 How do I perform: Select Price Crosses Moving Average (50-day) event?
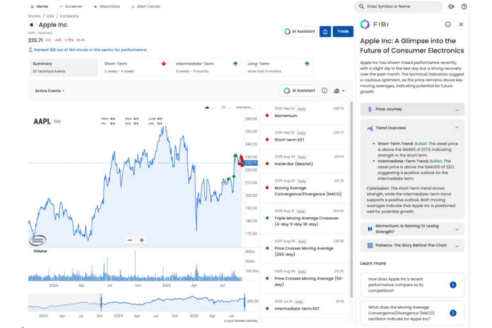(x=304, y=279)
